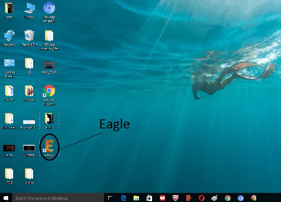This screenshot has height=202, width=281.
Task: Open the MIT App Inventor shortcut
Action: 49,12
